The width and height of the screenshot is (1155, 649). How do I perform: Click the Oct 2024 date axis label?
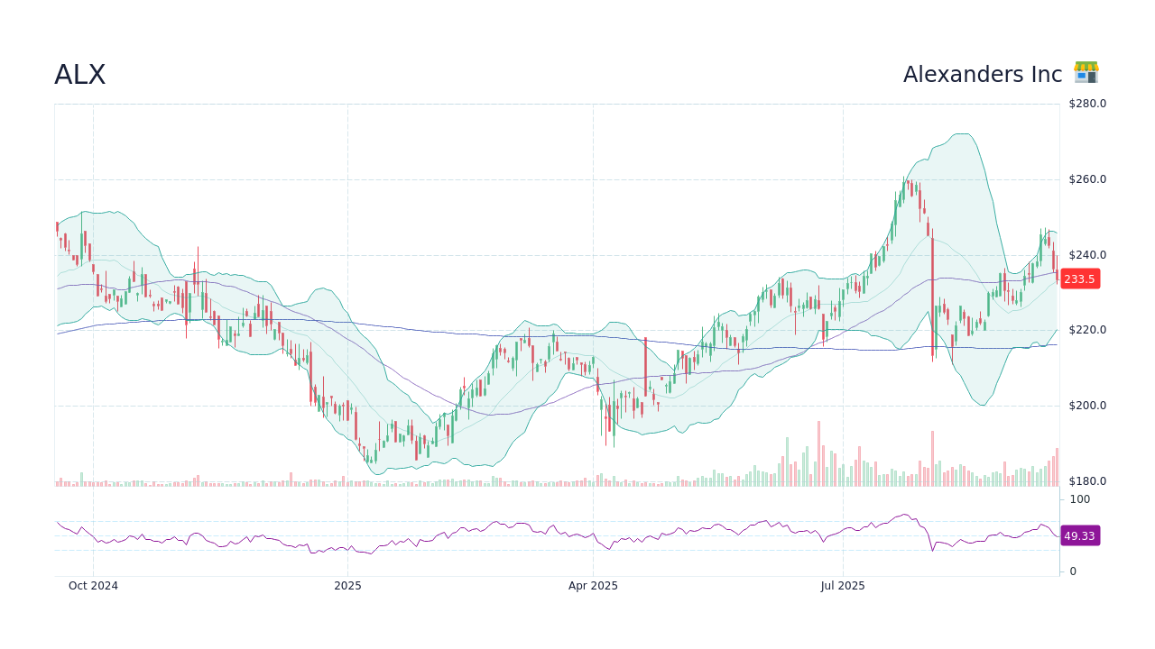pos(93,586)
